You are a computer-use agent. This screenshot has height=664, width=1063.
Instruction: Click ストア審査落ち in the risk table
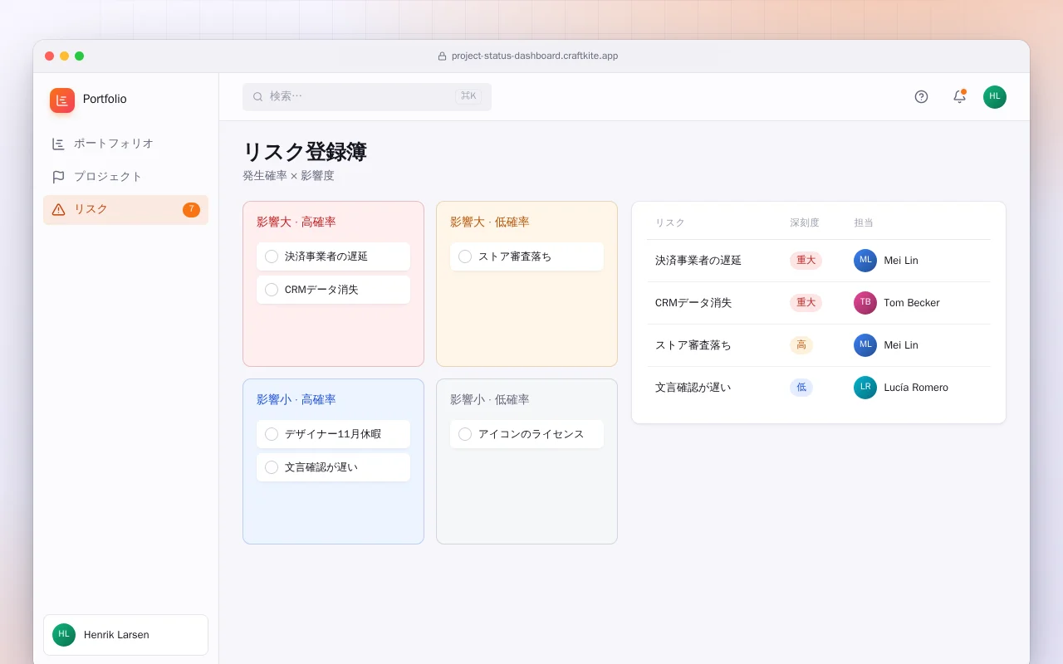click(x=693, y=345)
